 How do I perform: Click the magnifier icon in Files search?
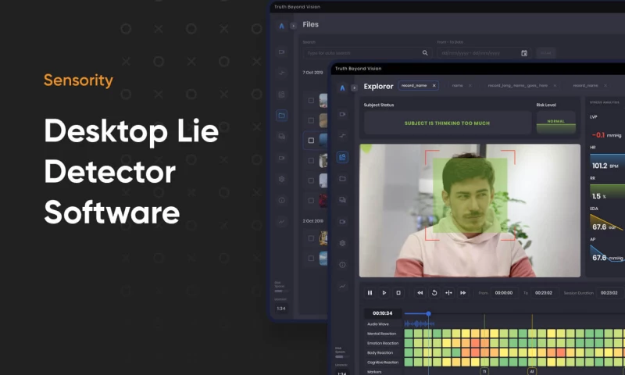point(425,53)
